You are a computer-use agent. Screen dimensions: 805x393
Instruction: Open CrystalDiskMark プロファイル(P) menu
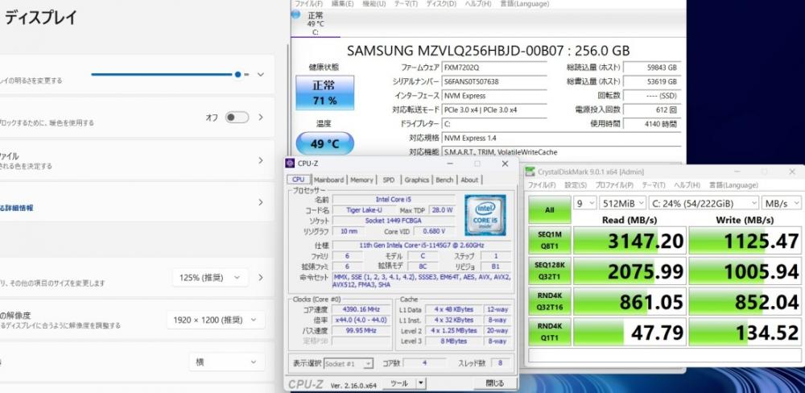614,185
